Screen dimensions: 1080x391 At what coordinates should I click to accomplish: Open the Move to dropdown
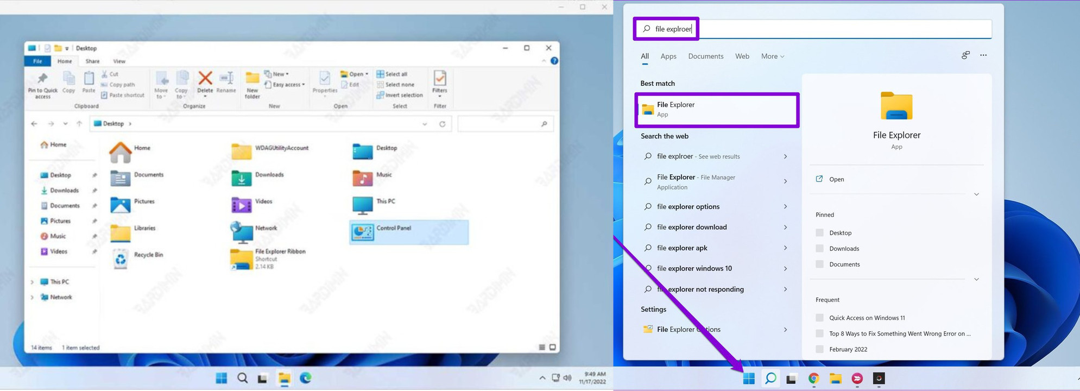[161, 85]
